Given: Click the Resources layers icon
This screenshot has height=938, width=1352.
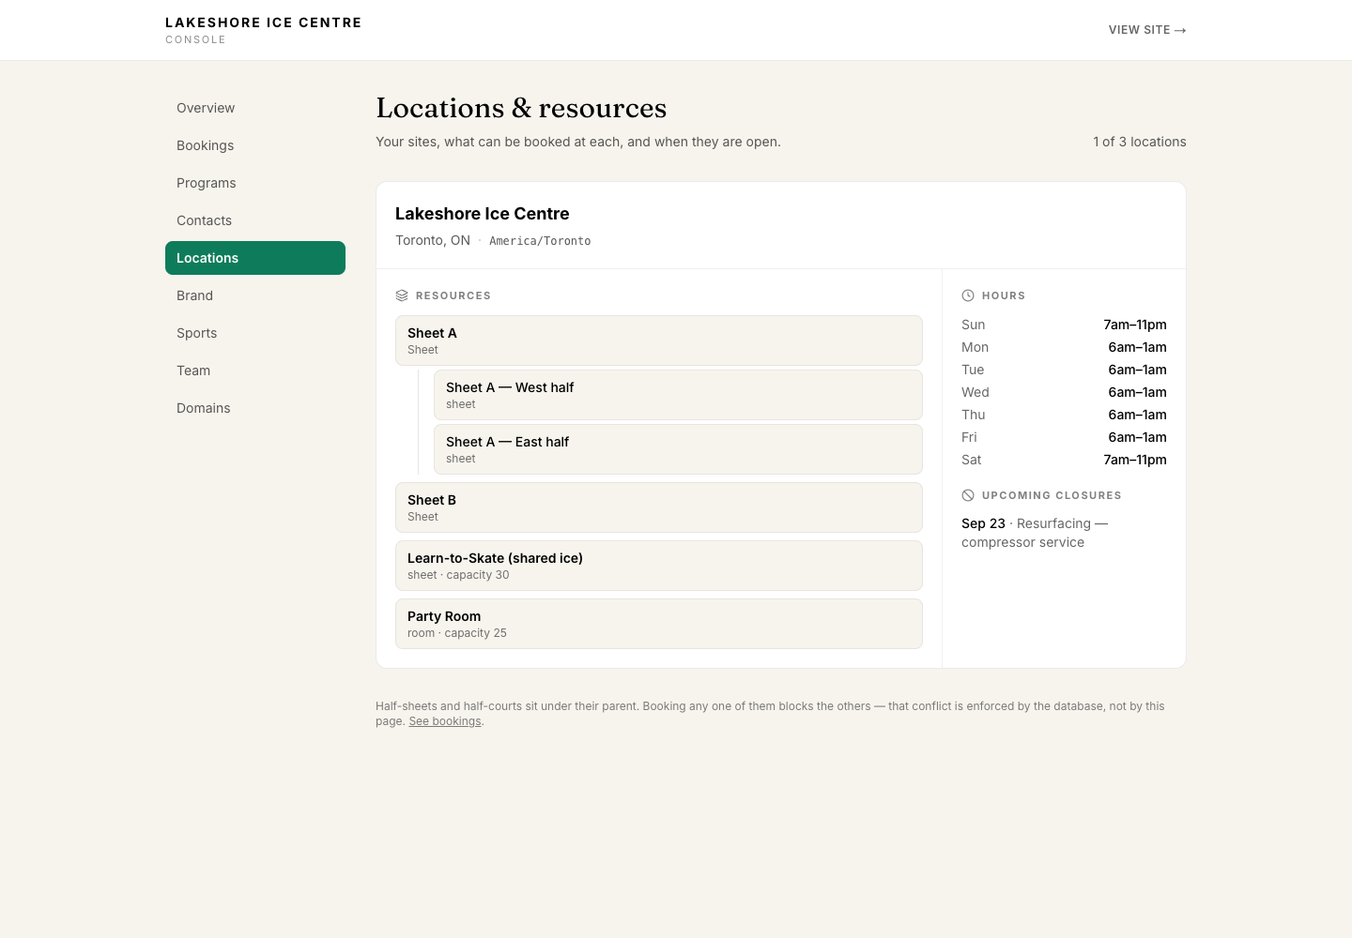Looking at the screenshot, I should coord(402,295).
